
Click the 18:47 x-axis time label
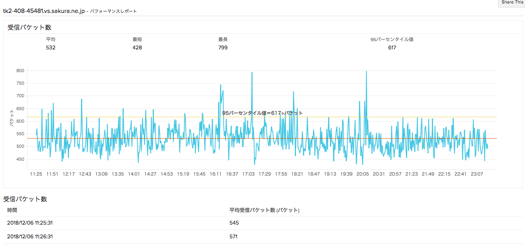tap(314, 174)
